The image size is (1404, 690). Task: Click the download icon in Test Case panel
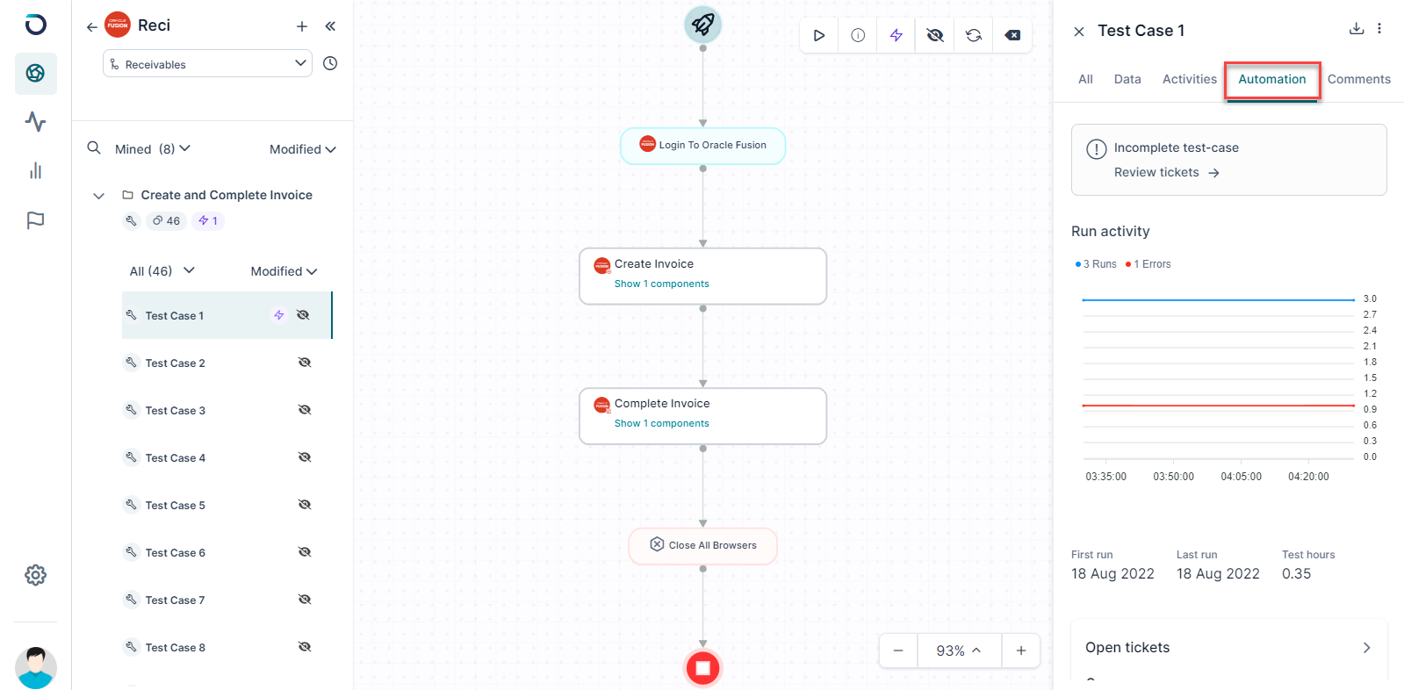pos(1357,29)
